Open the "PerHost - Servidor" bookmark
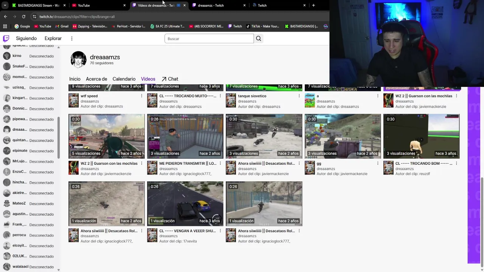484x272 pixels. [x=128, y=26]
